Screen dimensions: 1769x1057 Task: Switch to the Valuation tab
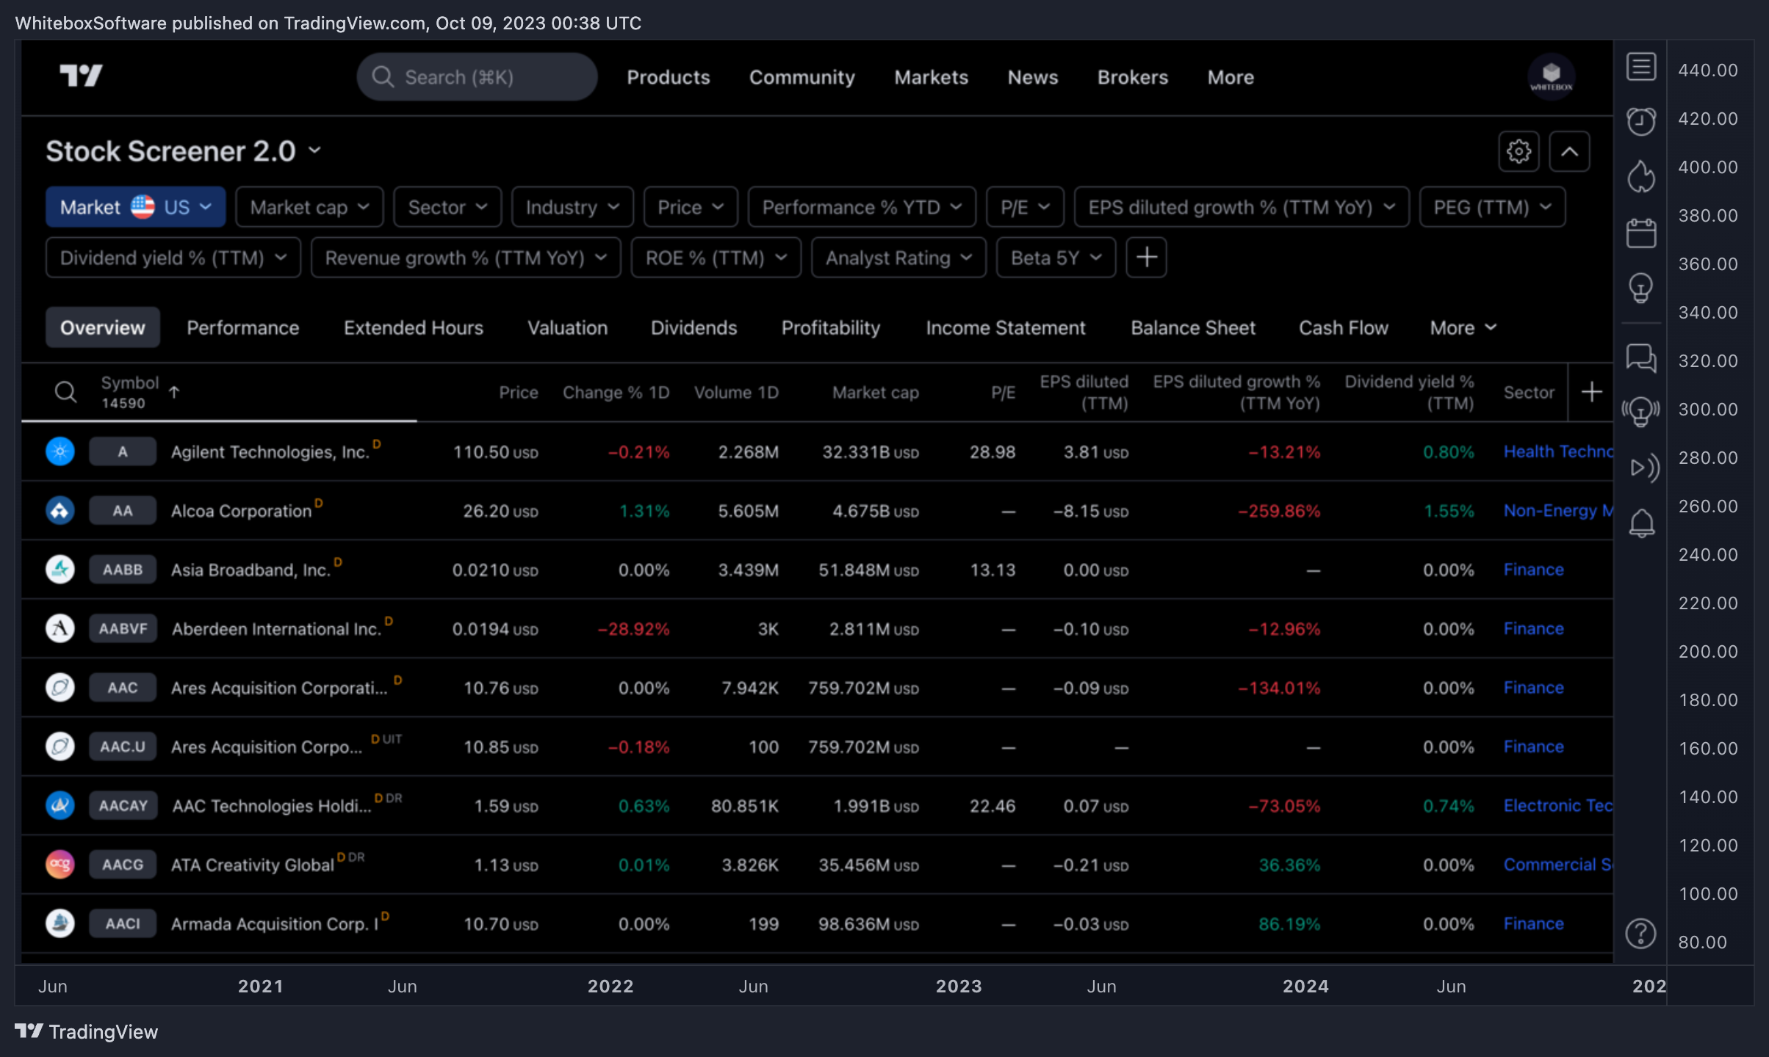567,327
